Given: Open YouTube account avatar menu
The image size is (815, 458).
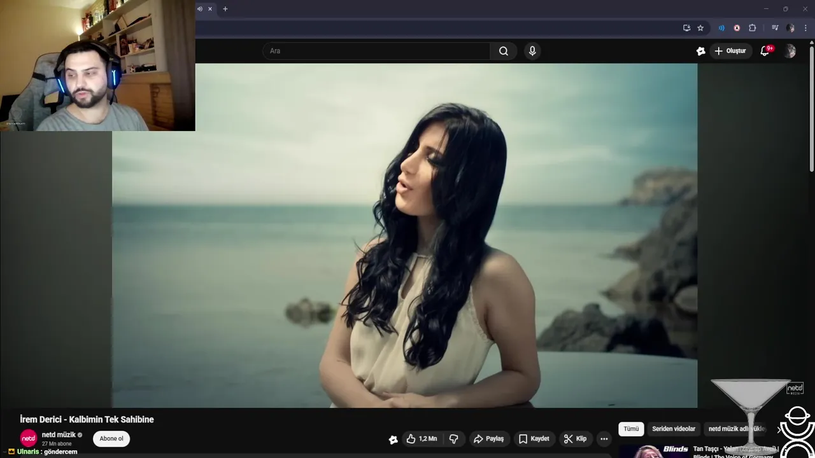Looking at the screenshot, I should [790, 51].
